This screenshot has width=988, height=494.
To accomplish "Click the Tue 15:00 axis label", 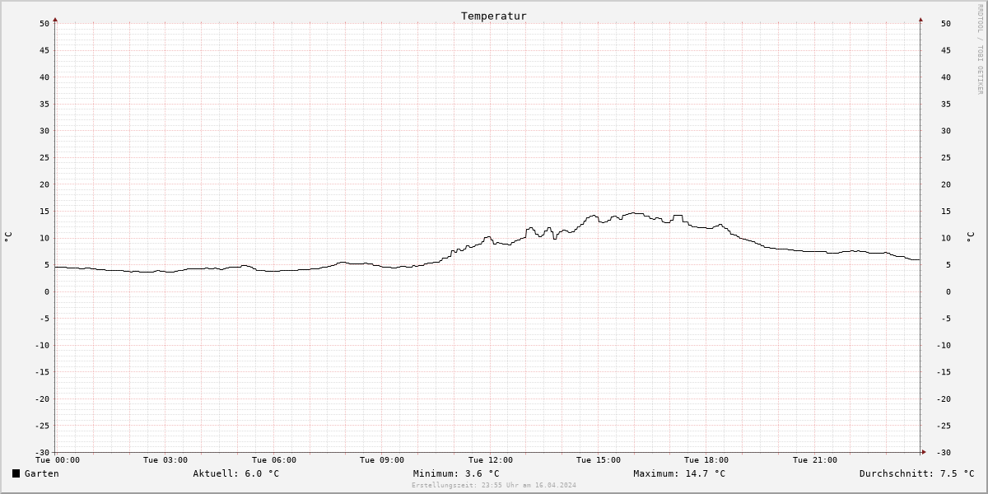I will coord(599,460).
